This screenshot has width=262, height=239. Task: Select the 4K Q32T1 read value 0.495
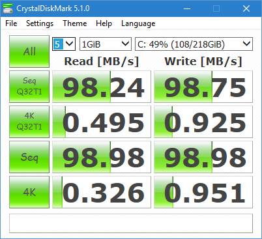pyautogui.click(x=102, y=122)
